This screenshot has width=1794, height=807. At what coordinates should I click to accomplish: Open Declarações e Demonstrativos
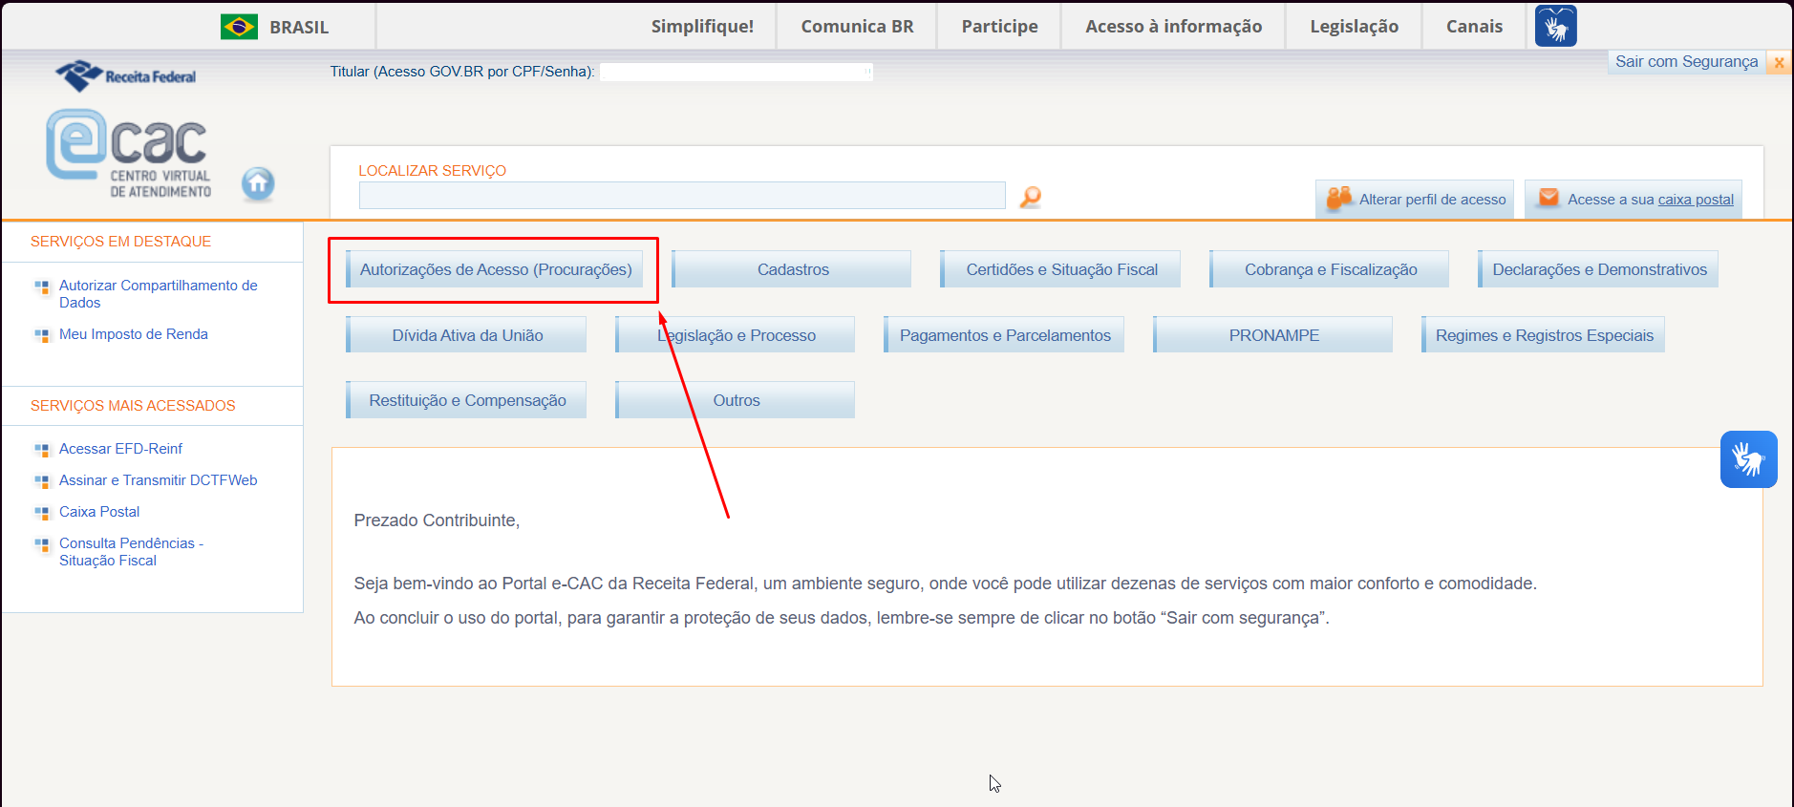point(1598,270)
